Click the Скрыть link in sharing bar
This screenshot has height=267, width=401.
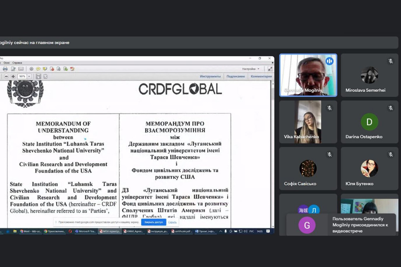tap(172, 222)
